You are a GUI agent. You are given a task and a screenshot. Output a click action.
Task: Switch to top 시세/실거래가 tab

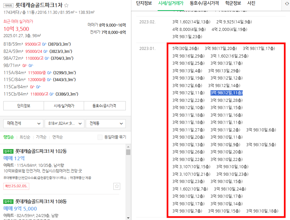pyautogui.click(x=171, y=3)
